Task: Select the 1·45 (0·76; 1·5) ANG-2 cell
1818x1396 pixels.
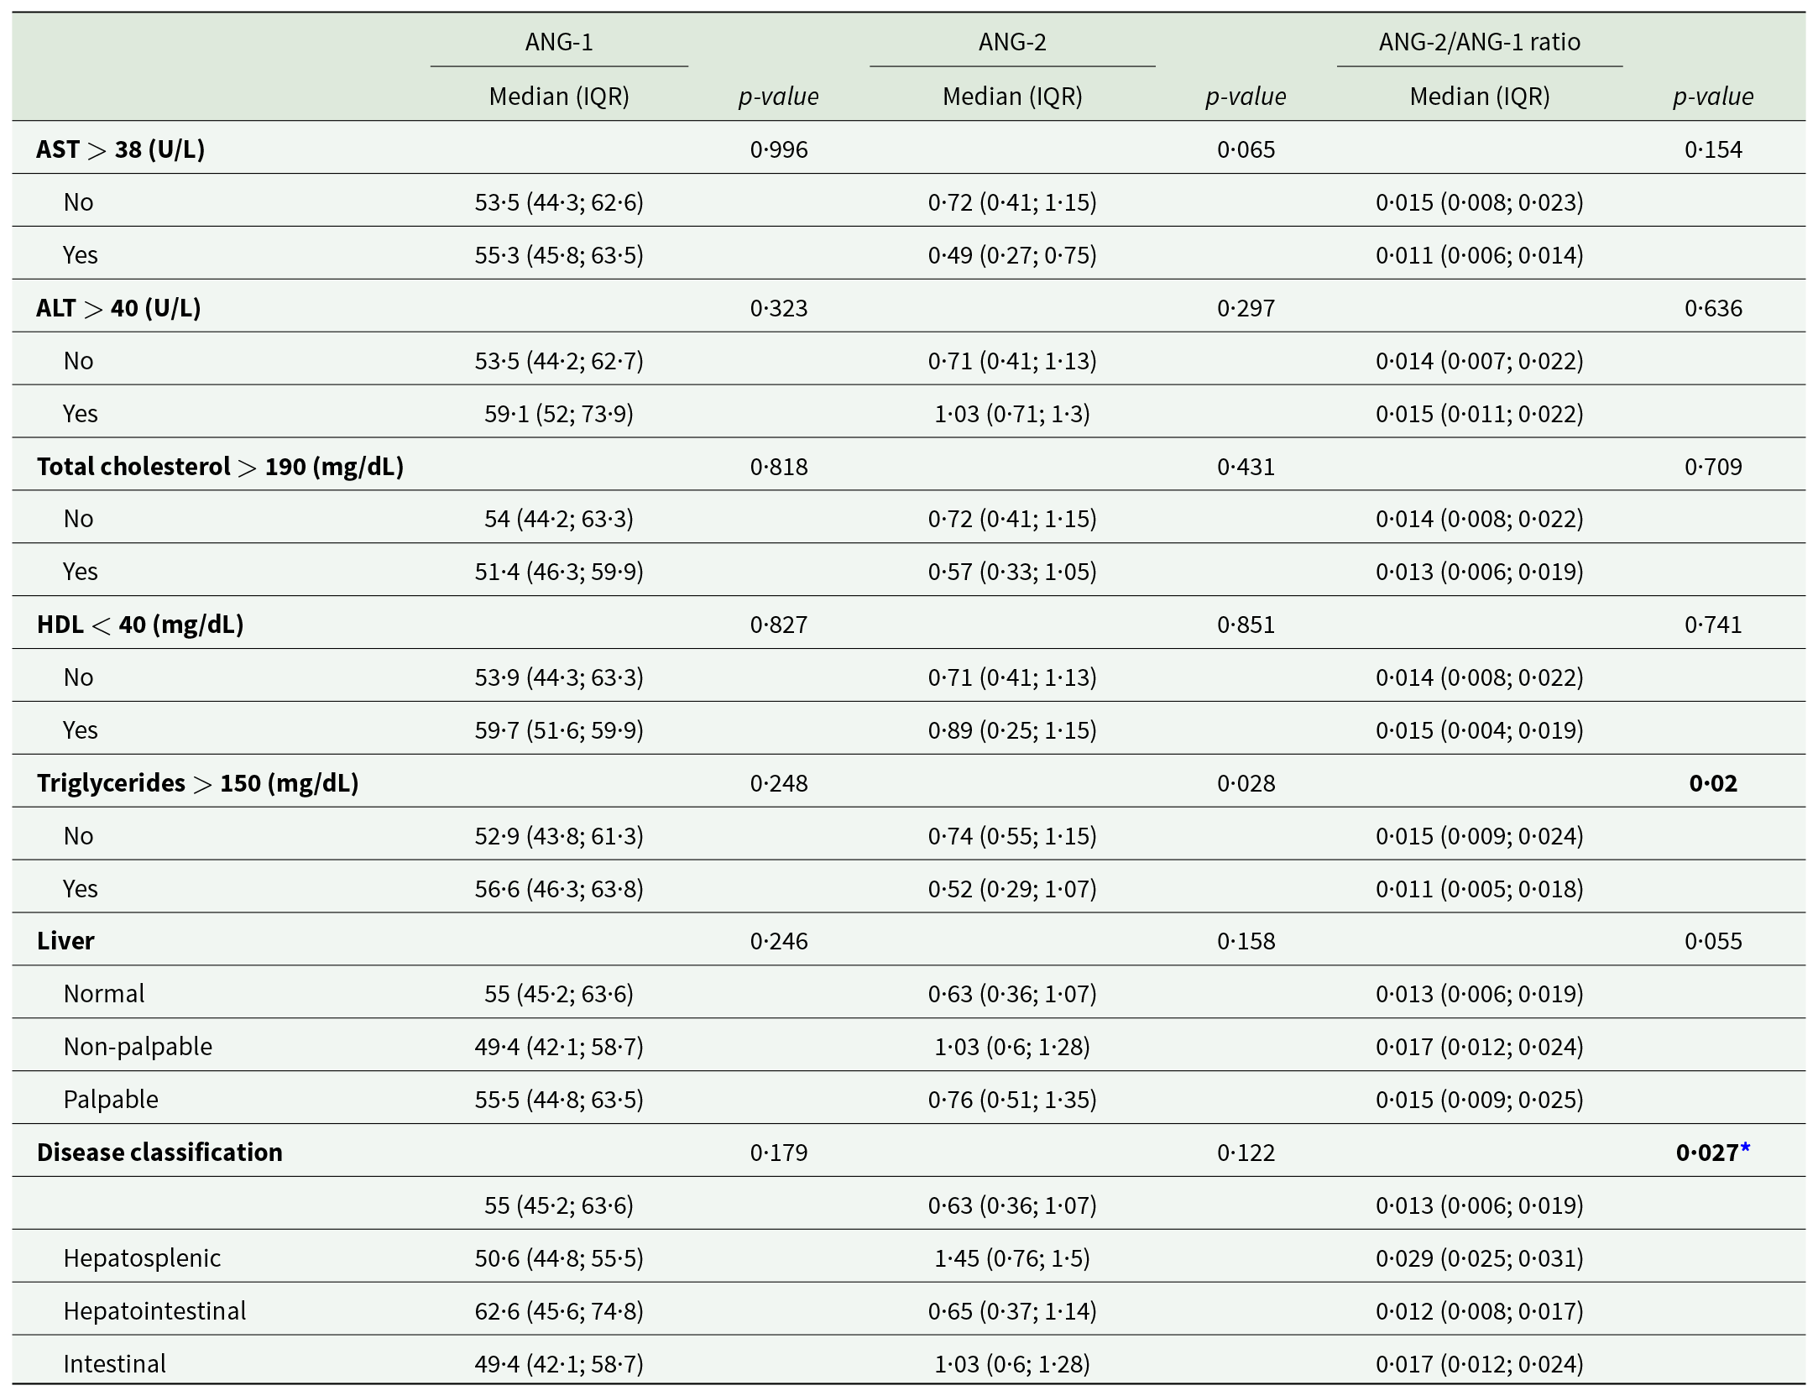Action: [x=1012, y=1257]
